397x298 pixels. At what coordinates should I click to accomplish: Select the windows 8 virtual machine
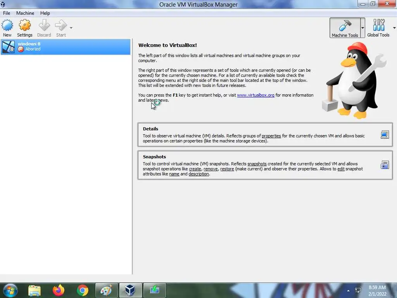click(x=66, y=47)
